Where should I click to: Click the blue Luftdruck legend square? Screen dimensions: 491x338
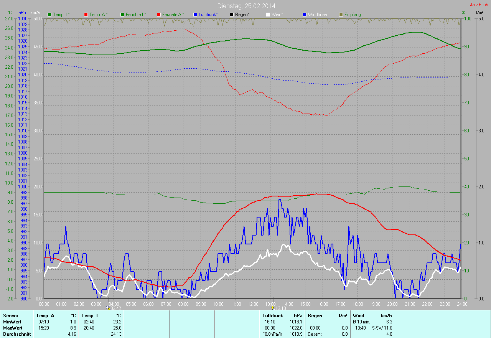click(195, 15)
